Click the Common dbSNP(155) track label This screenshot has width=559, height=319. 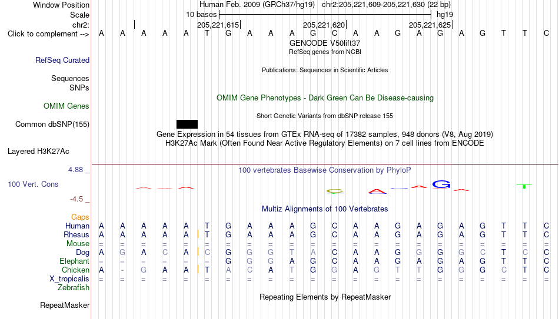[52, 125]
